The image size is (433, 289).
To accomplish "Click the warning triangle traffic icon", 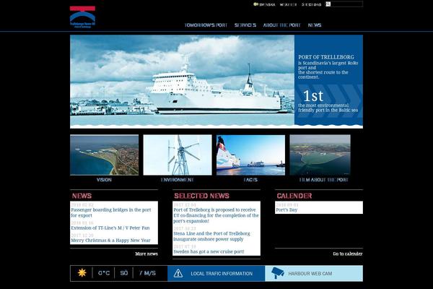I will (178, 273).
